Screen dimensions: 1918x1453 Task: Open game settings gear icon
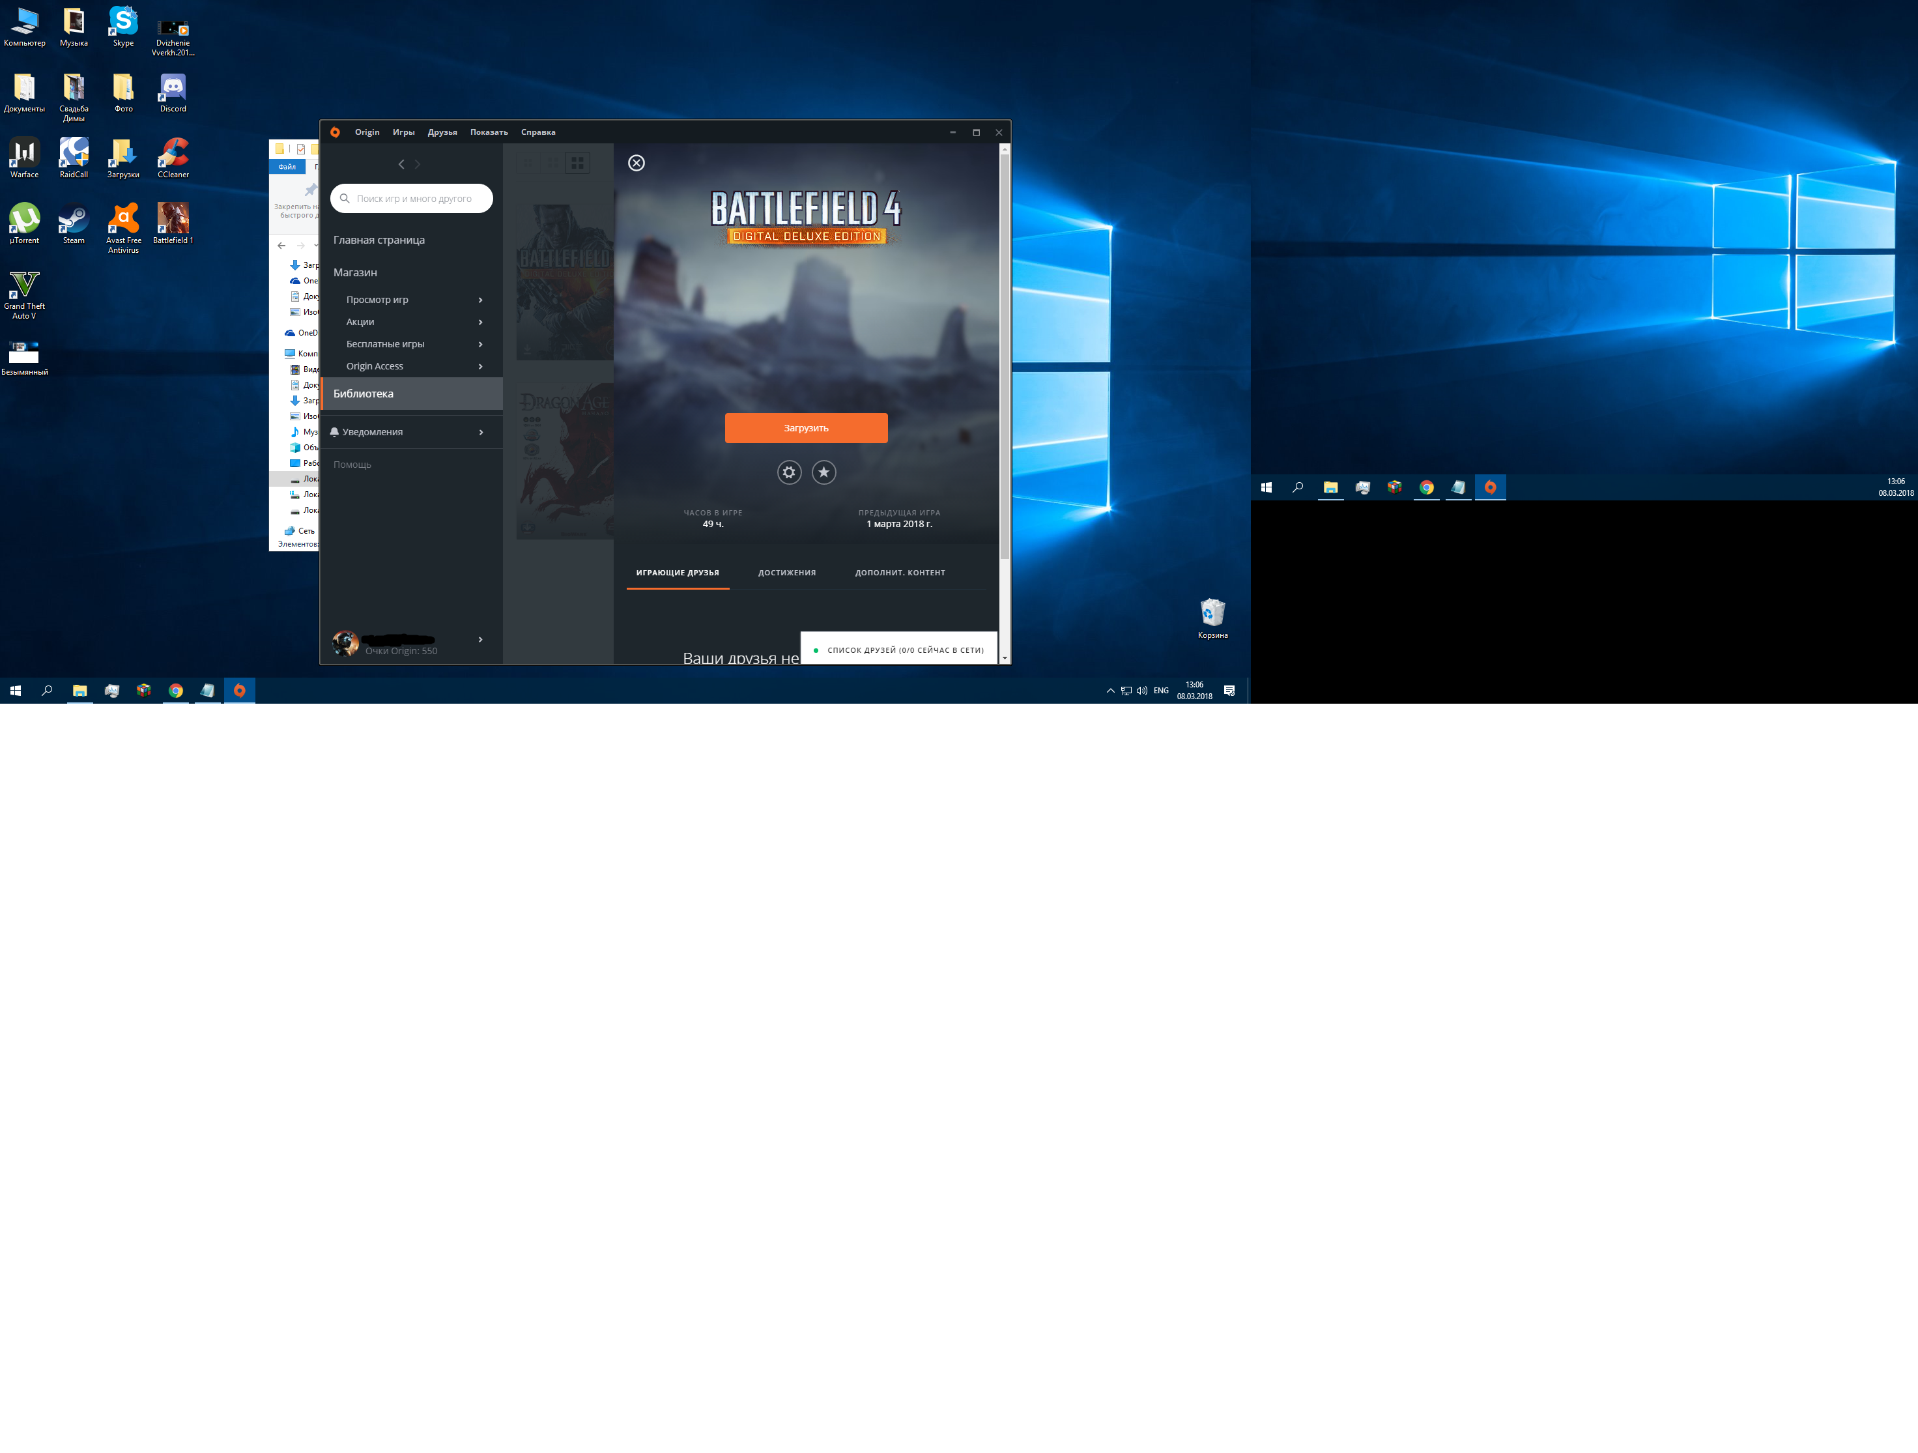[x=789, y=472]
